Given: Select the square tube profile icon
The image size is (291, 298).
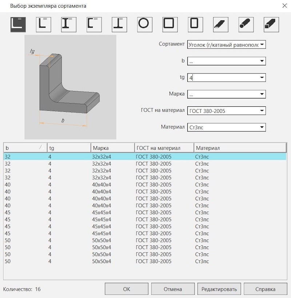Looking at the screenshot, I should point(170,25).
